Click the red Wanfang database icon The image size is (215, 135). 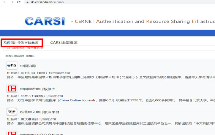pos(12,89)
